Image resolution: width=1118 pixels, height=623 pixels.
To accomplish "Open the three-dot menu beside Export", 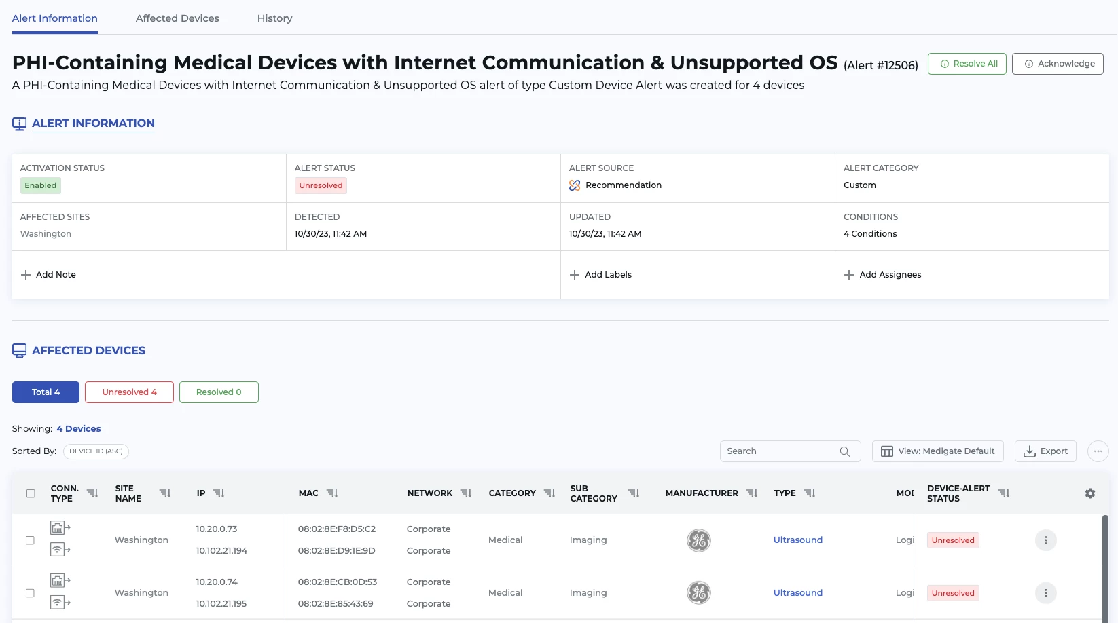I will [x=1098, y=451].
